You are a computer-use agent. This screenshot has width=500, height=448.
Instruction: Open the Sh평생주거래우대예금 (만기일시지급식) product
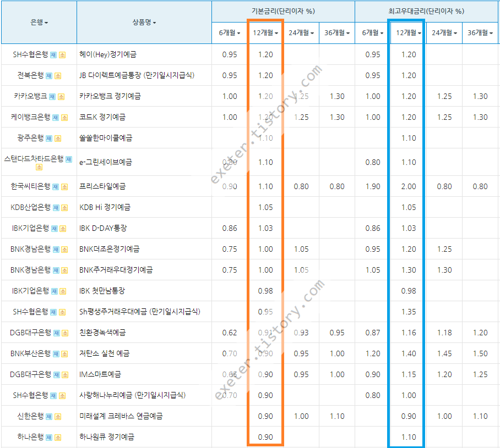click(x=140, y=312)
